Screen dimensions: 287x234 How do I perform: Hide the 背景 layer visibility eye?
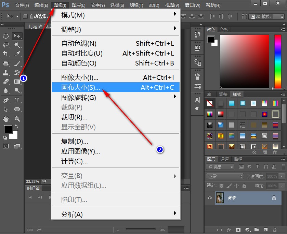(x=210, y=198)
